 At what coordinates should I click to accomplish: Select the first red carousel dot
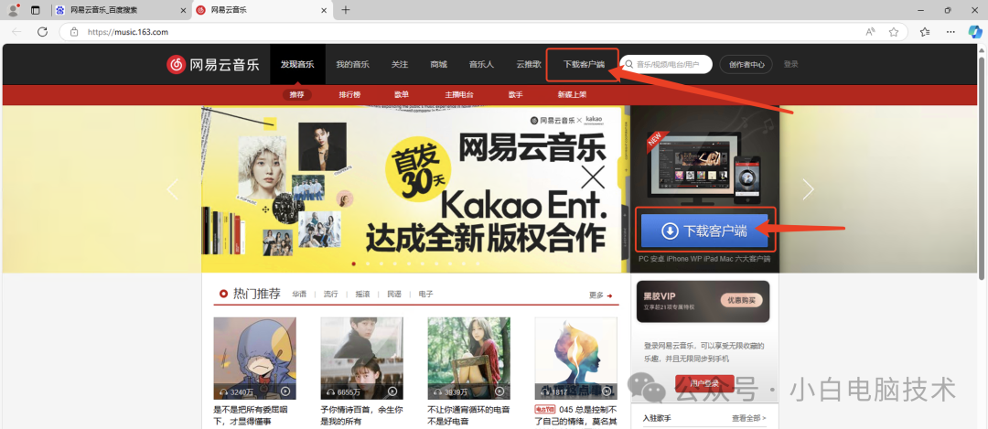pos(353,264)
